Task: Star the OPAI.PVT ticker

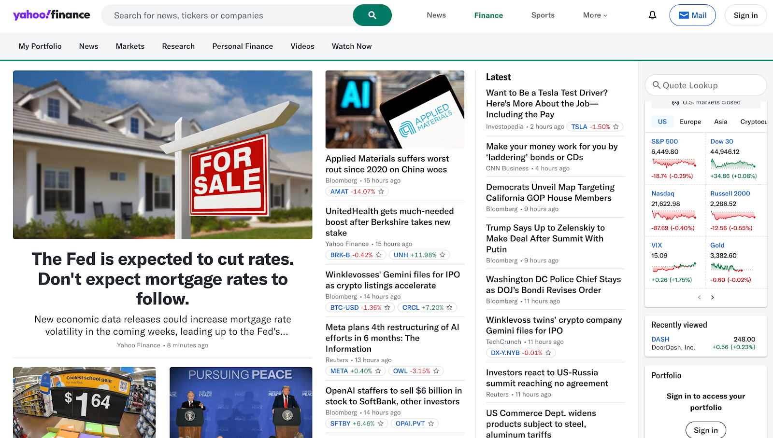Action: pyautogui.click(x=431, y=424)
